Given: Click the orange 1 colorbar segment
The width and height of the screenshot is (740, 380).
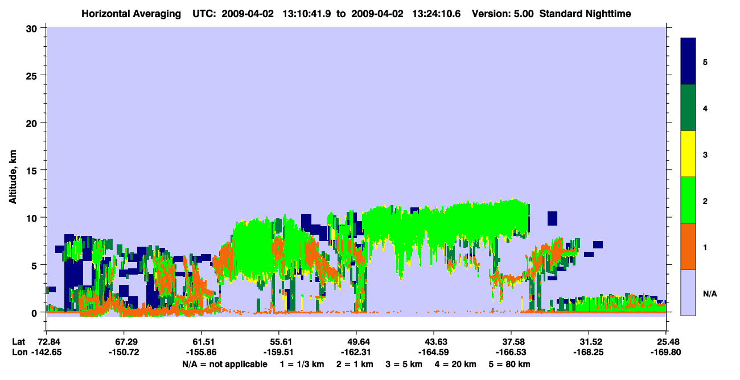Looking at the screenshot, I should pyautogui.click(x=688, y=246).
